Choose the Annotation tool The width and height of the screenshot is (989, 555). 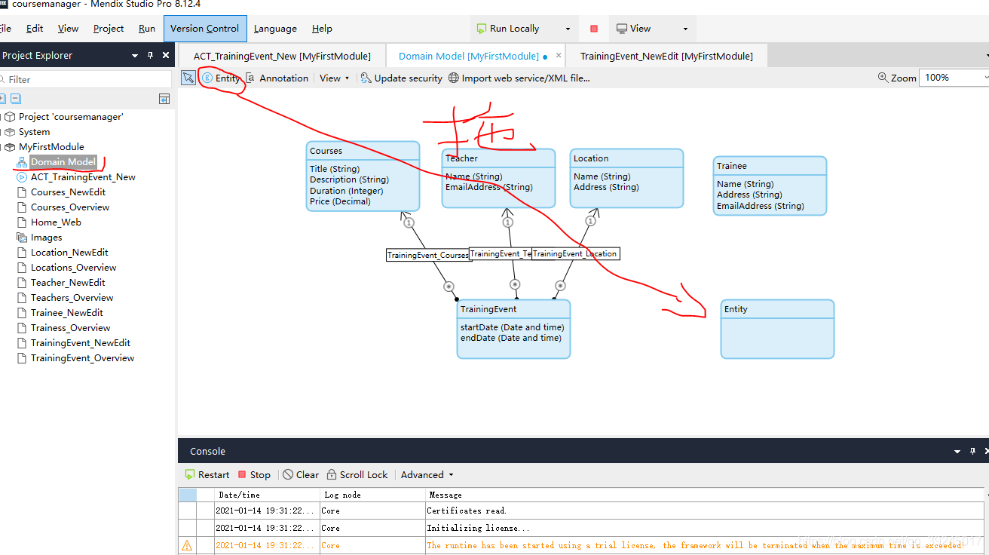click(277, 78)
